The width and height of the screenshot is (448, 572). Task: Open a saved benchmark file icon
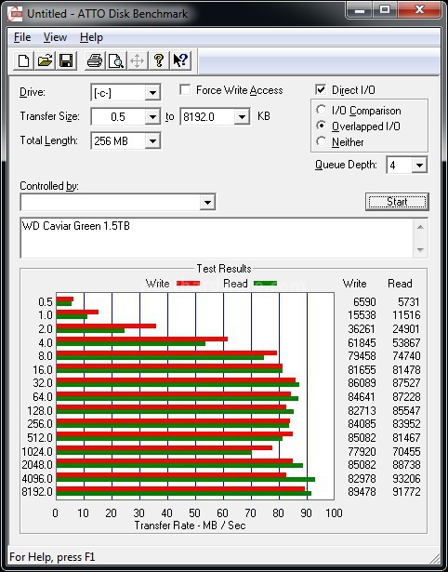pyautogui.click(x=45, y=60)
